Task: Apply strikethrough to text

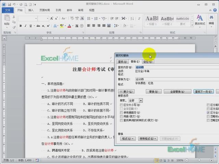Action: (38, 26)
